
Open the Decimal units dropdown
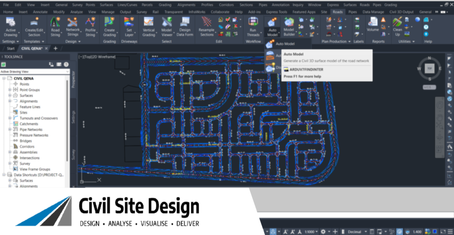click(x=357, y=231)
